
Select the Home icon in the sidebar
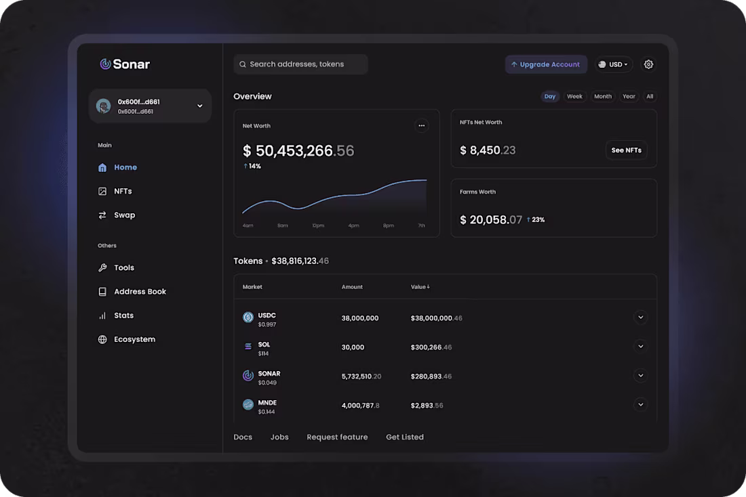pyautogui.click(x=102, y=167)
